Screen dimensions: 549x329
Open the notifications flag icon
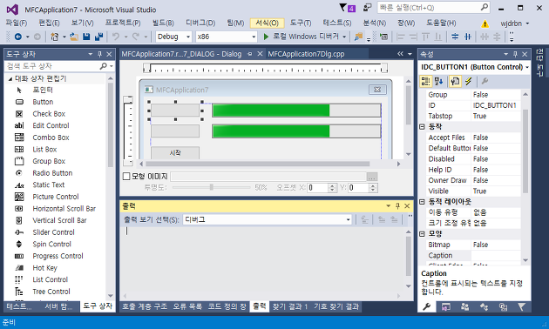347,8
